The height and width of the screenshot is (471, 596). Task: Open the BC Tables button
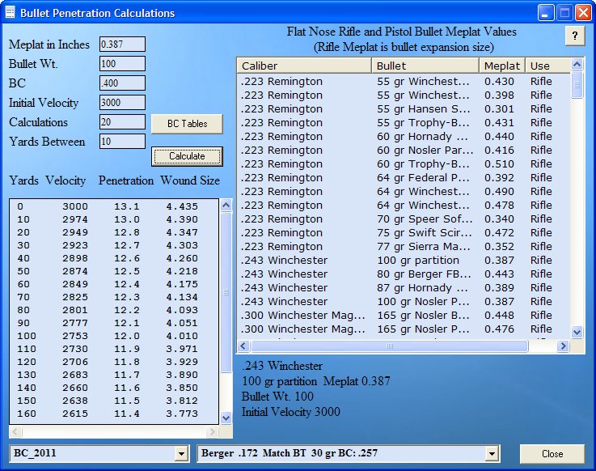187,124
